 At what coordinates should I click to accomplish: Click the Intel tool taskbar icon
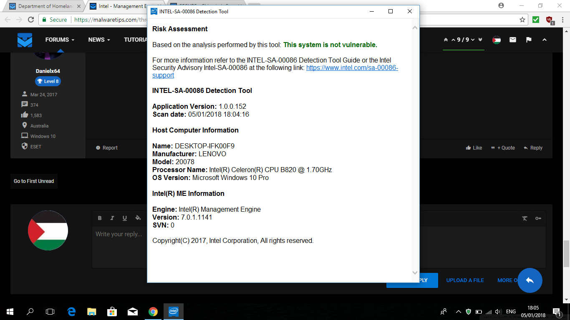pos(174,312)
